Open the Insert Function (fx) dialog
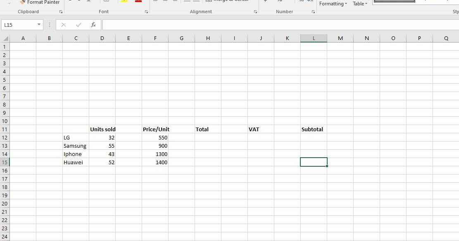Image resolution: width=459 pixels, height=241 pixels. 93,24
